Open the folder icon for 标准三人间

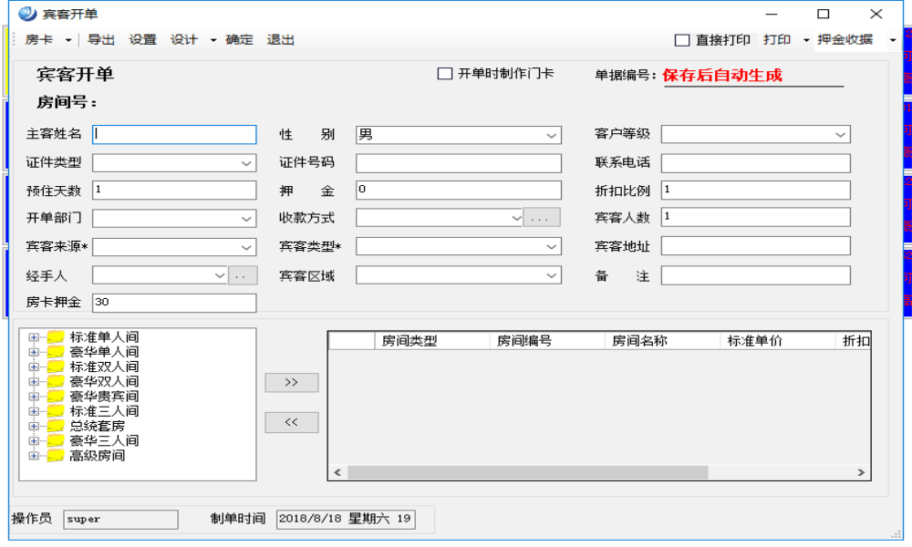click(56, 411)
